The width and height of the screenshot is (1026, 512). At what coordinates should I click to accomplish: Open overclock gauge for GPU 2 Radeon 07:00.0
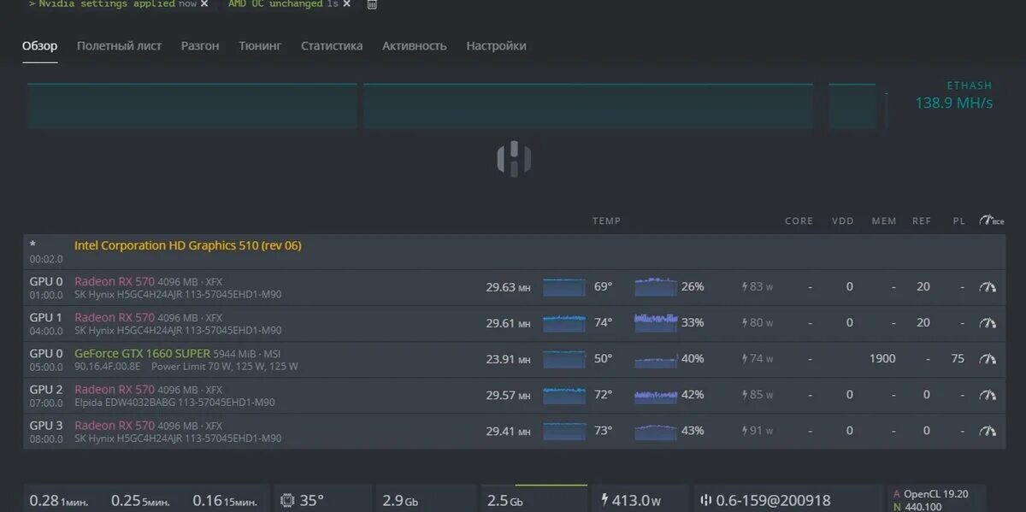coord(988,395)
